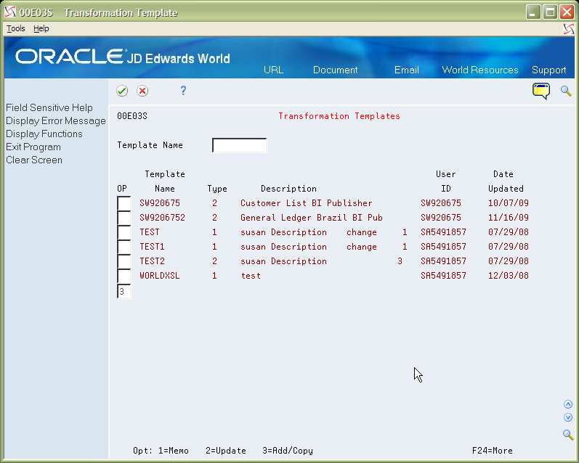This screenshot has height=463, width=579.
Task: Click the magnifier icon in top toolbar
Action: tap(566, 91)
